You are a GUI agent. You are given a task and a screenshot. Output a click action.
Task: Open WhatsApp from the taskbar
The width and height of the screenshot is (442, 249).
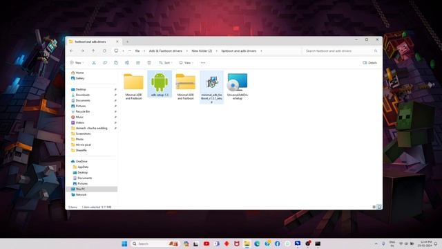point(287,243)
